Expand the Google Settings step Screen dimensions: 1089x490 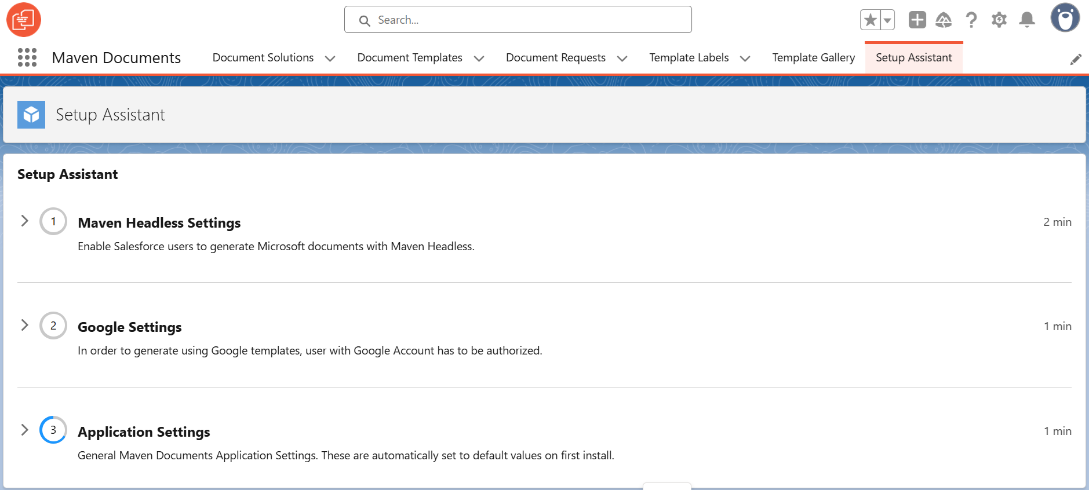click(x=24, y=325)
